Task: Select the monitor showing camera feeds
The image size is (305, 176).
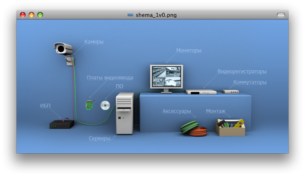Action: [166, 78]
